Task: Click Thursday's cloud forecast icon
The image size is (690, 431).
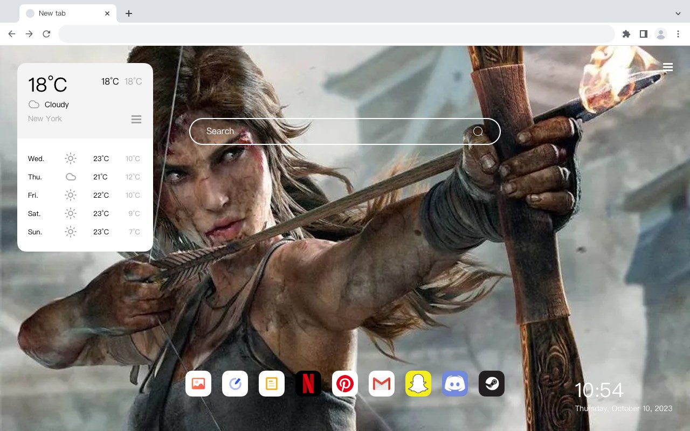Action: coord(71,177)
